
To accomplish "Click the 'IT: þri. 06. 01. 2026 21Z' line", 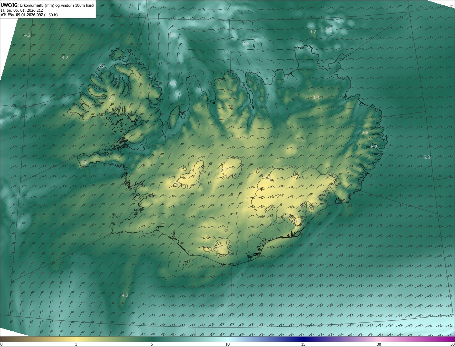I will (x=22, y=10).
